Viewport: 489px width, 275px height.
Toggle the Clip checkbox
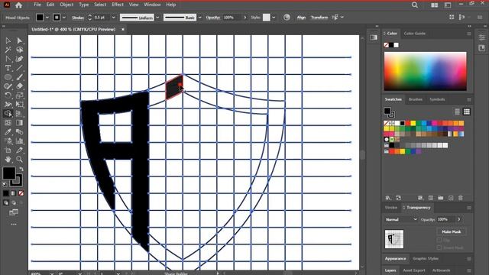coord(439,240)
